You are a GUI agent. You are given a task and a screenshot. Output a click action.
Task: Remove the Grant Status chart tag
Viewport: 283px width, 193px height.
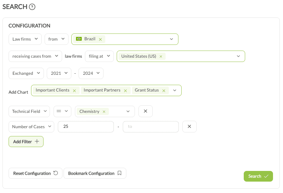[x=164, y=90]
